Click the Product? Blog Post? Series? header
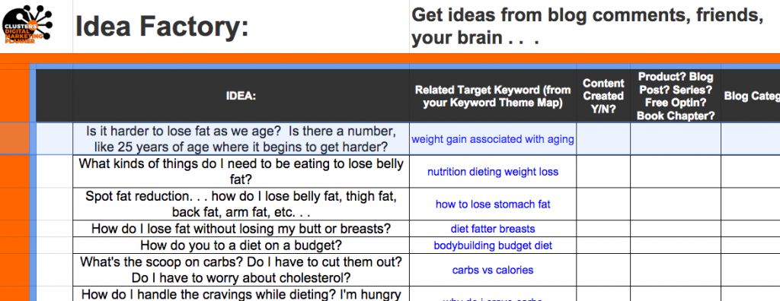 tap(676, 97)
